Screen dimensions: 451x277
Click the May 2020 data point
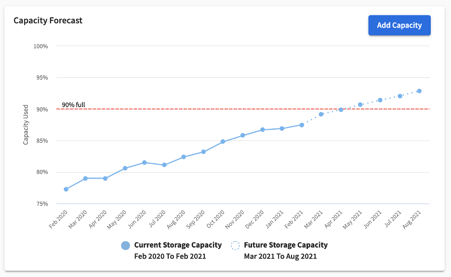tap(125, 168)
